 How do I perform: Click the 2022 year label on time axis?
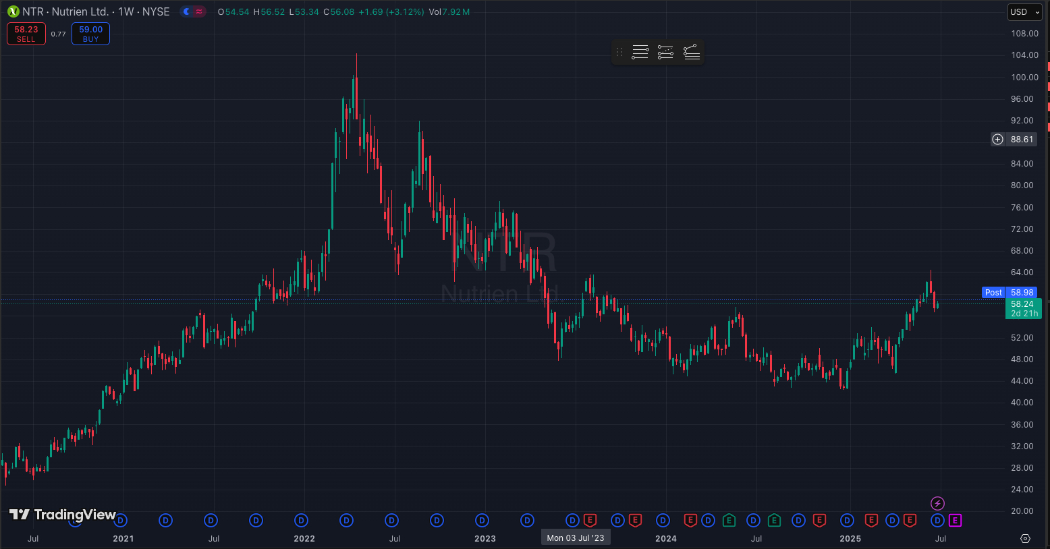(304, 538)
